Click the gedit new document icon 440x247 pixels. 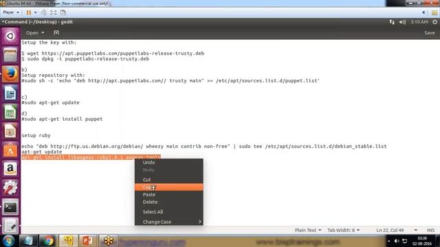pos(56,33)
